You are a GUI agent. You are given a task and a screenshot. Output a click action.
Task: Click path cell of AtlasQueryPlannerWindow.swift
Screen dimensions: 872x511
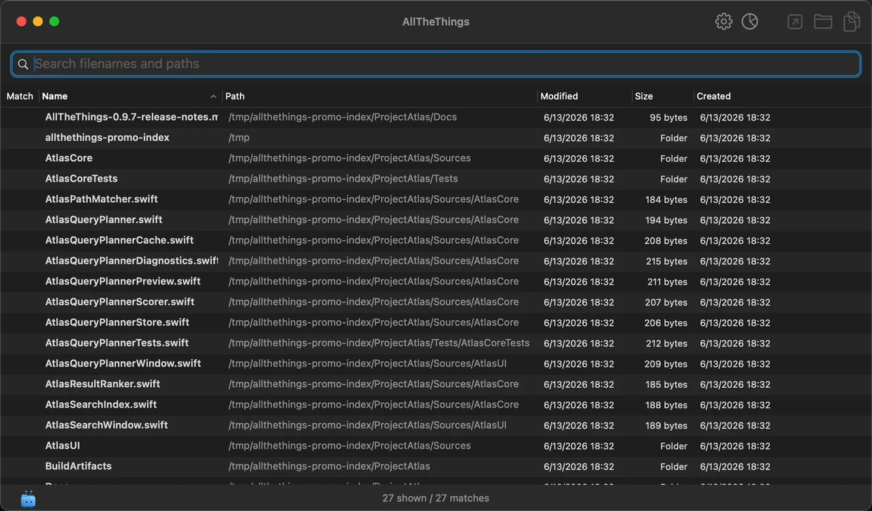(x=367, y=363)
